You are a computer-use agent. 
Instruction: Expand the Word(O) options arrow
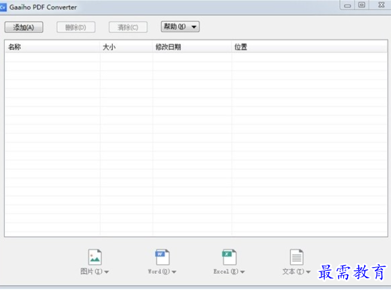(x=174, y=272)
